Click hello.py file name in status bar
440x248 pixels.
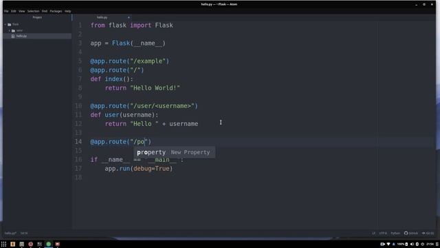point(10,233)
